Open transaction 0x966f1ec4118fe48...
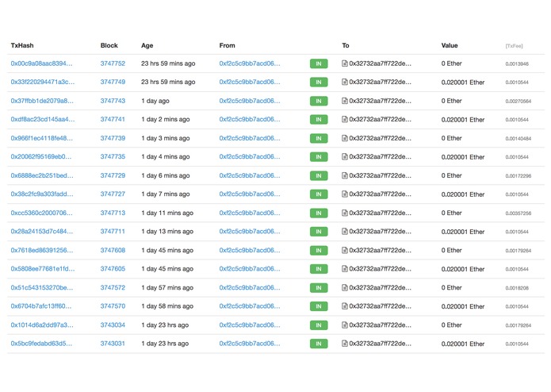The width and height of the screenshot is (551, 392). 42,138
